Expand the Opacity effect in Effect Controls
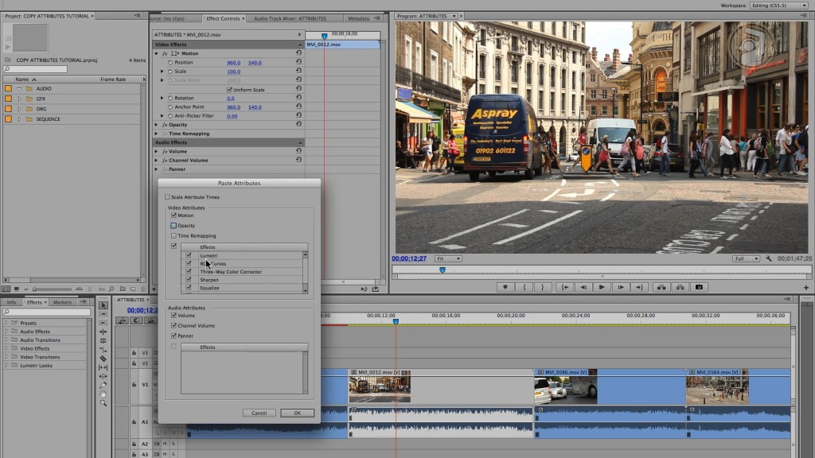The height and width of the screenshot is (458, 815). pyautogui.click(x=156, y=125)
